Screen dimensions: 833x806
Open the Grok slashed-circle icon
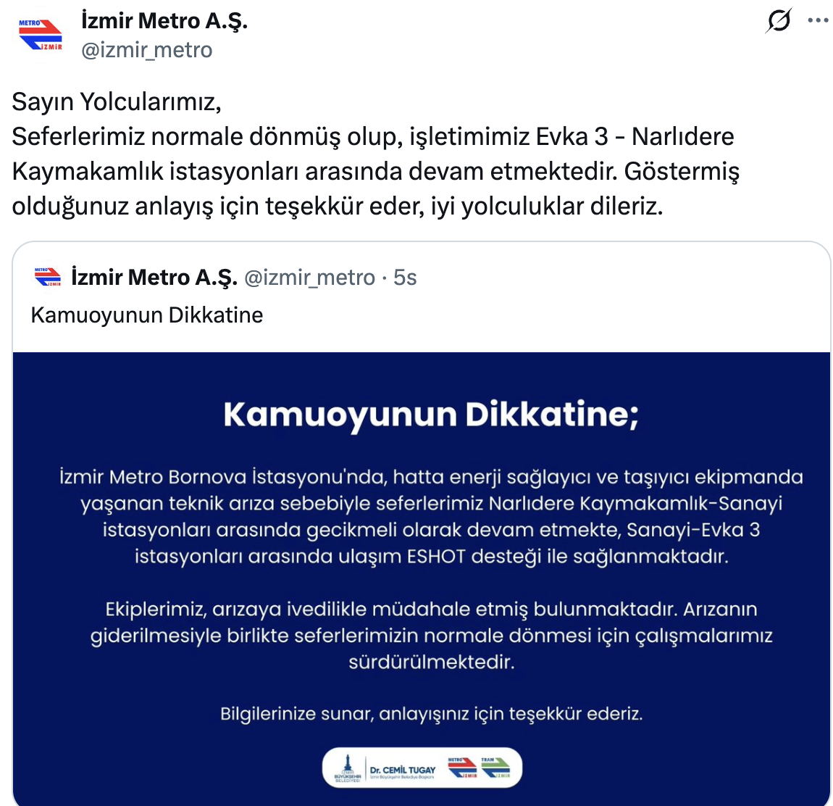[778, 21]
